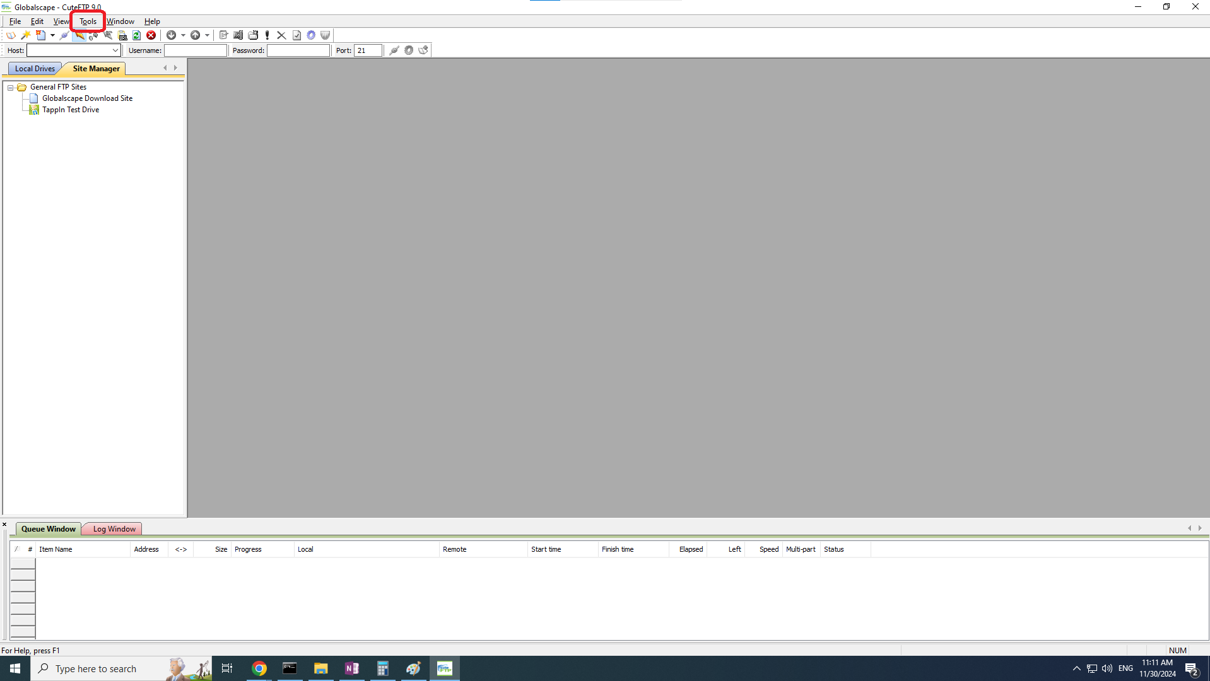Toggle the highlighted Quick Connect bar button
The image size is (1210, 681).
[79, 35]
